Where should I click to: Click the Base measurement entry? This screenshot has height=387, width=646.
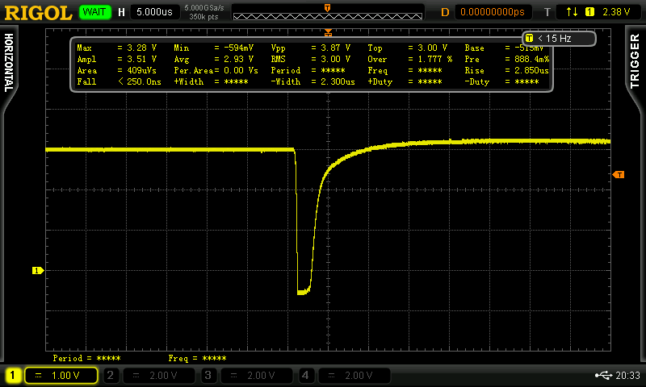(x=504, y=48)
